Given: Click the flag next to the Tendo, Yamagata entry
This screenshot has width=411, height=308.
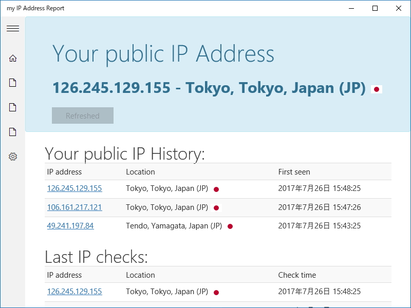Looking at the screenshot, I should [230, 226].
